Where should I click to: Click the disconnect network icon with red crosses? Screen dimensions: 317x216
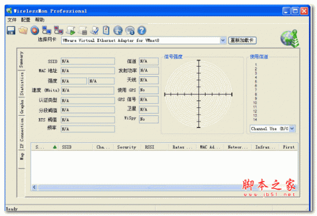click(x=59, y=30)
